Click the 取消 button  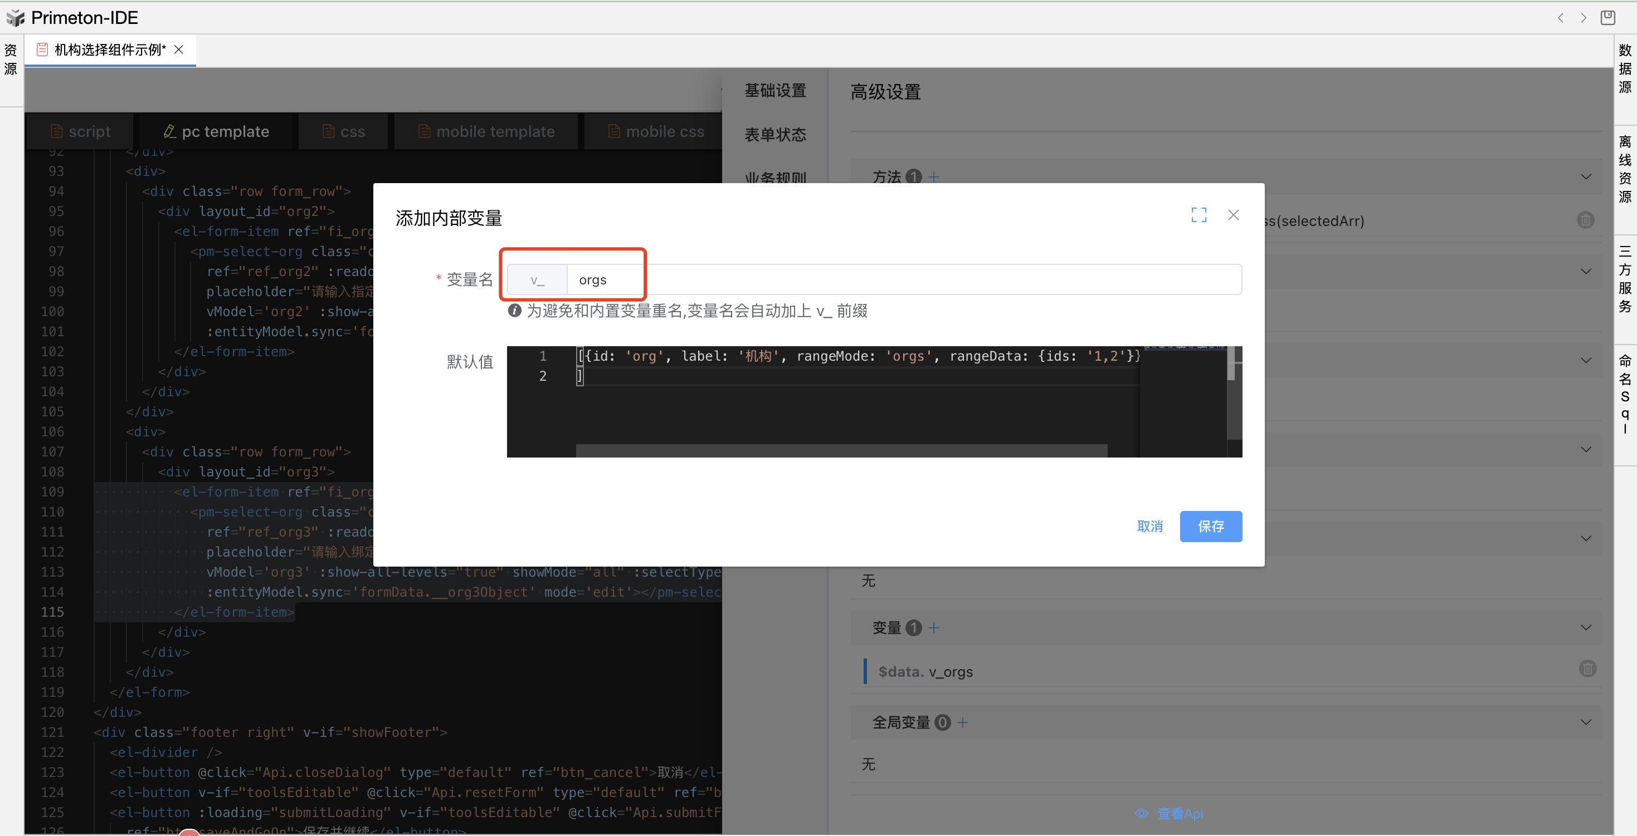pyautogui.click(x=1149, y=526)
